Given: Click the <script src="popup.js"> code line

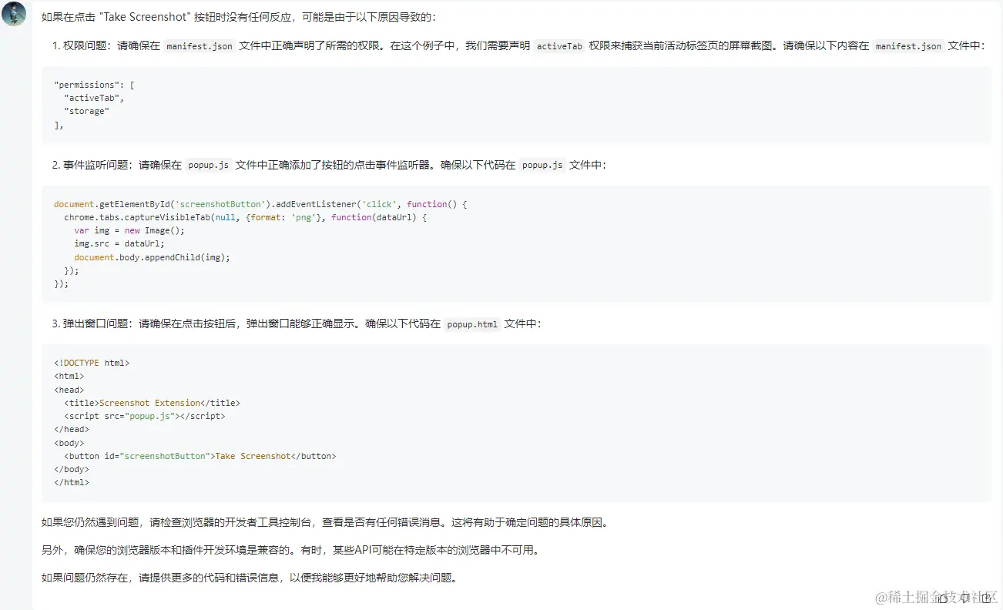Looking at the screenshot, I should pos(145,416).
